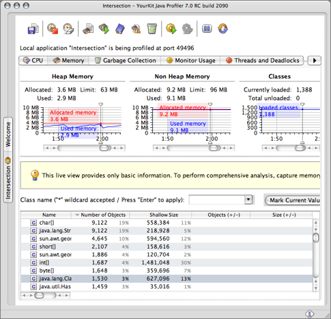Image resolution: width=331 pixels, height=319 pixels.
Task: Select the java.lang.Cla class row
Action: click(x=167, y=279)
